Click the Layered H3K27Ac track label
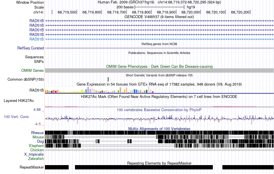The height and width of the screenshot is (174, 274). 19,100
